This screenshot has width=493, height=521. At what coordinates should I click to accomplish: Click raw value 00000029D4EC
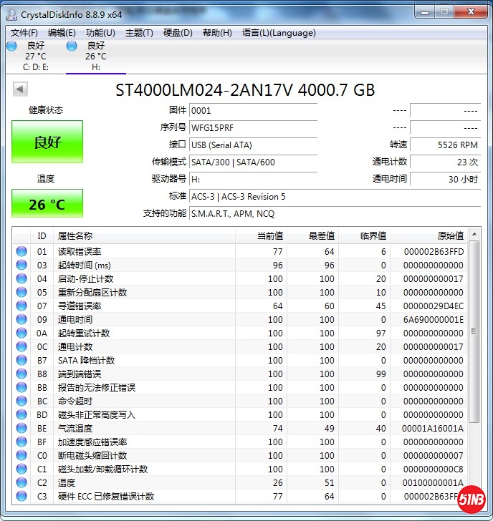pos(434,306)
